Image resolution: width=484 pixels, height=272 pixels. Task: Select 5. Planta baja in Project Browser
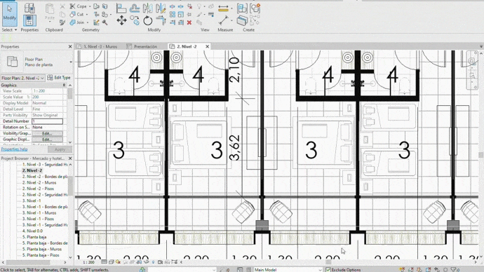click(34, 237)
